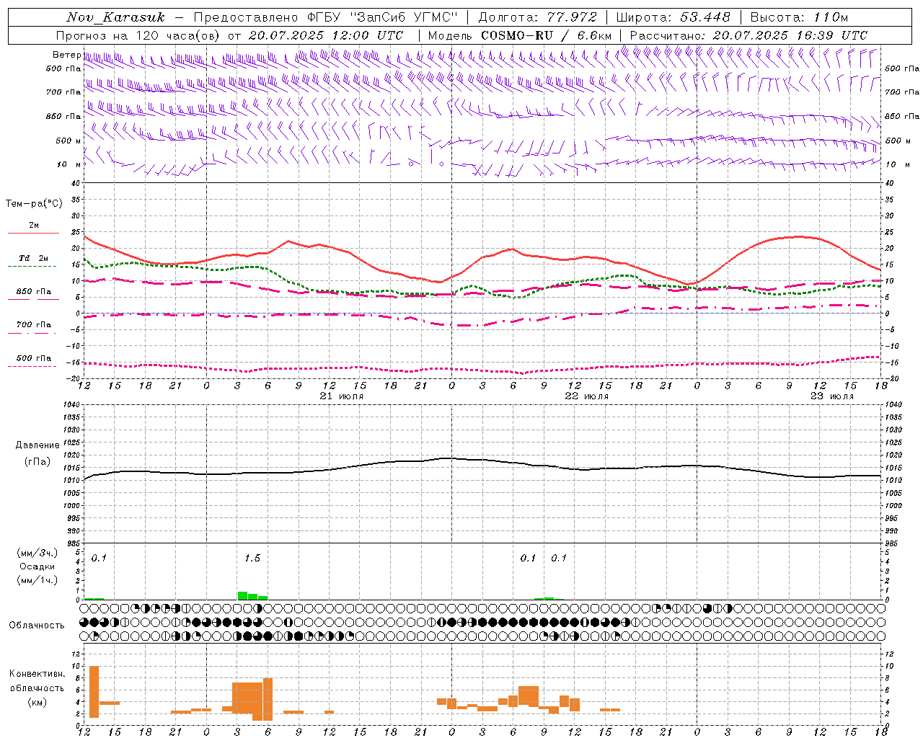
Task: Click the red solid 2м legend line
Action: point(33,233)
